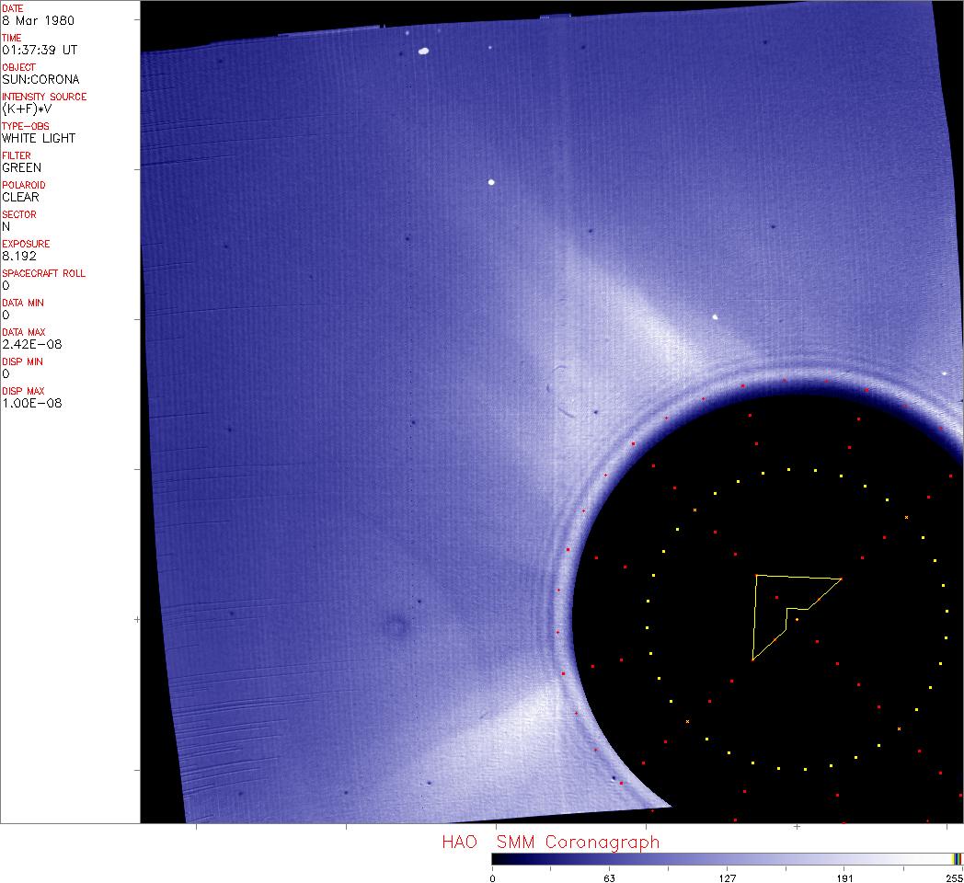Click the 127 tick label under color bar
Viewport: 964px width, 883px height.
point(728,877)
